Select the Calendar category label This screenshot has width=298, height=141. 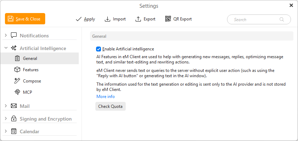pos(30,131)
